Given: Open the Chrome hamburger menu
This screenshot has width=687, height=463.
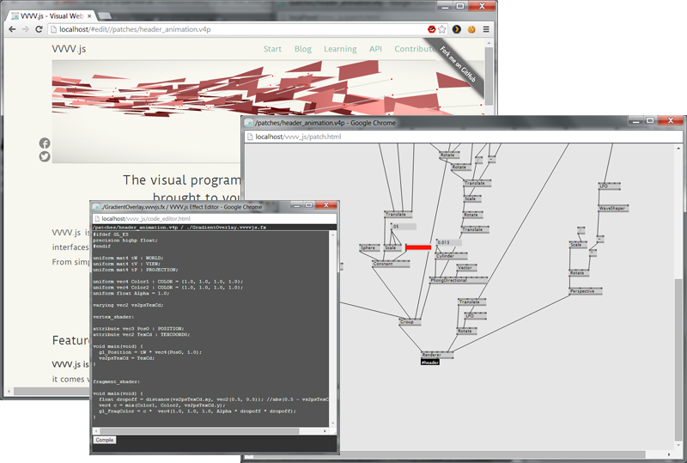Looking at the screenshot, I should pos(486,29).
